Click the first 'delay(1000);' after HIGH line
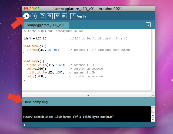The width and height of the screenshot is (173, 134). pyautogui.click(x=36, y=69)
